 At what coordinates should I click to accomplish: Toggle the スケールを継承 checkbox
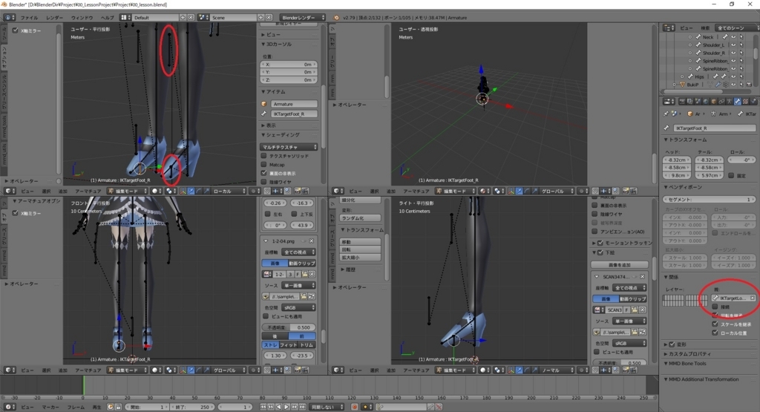(715, 324)
